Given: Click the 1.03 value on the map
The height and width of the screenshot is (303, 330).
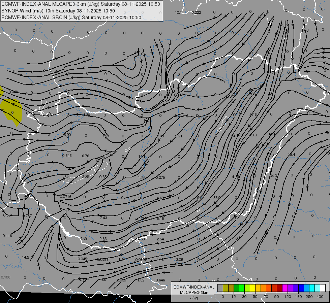Looking at the screenshot, I should (305, 31).
